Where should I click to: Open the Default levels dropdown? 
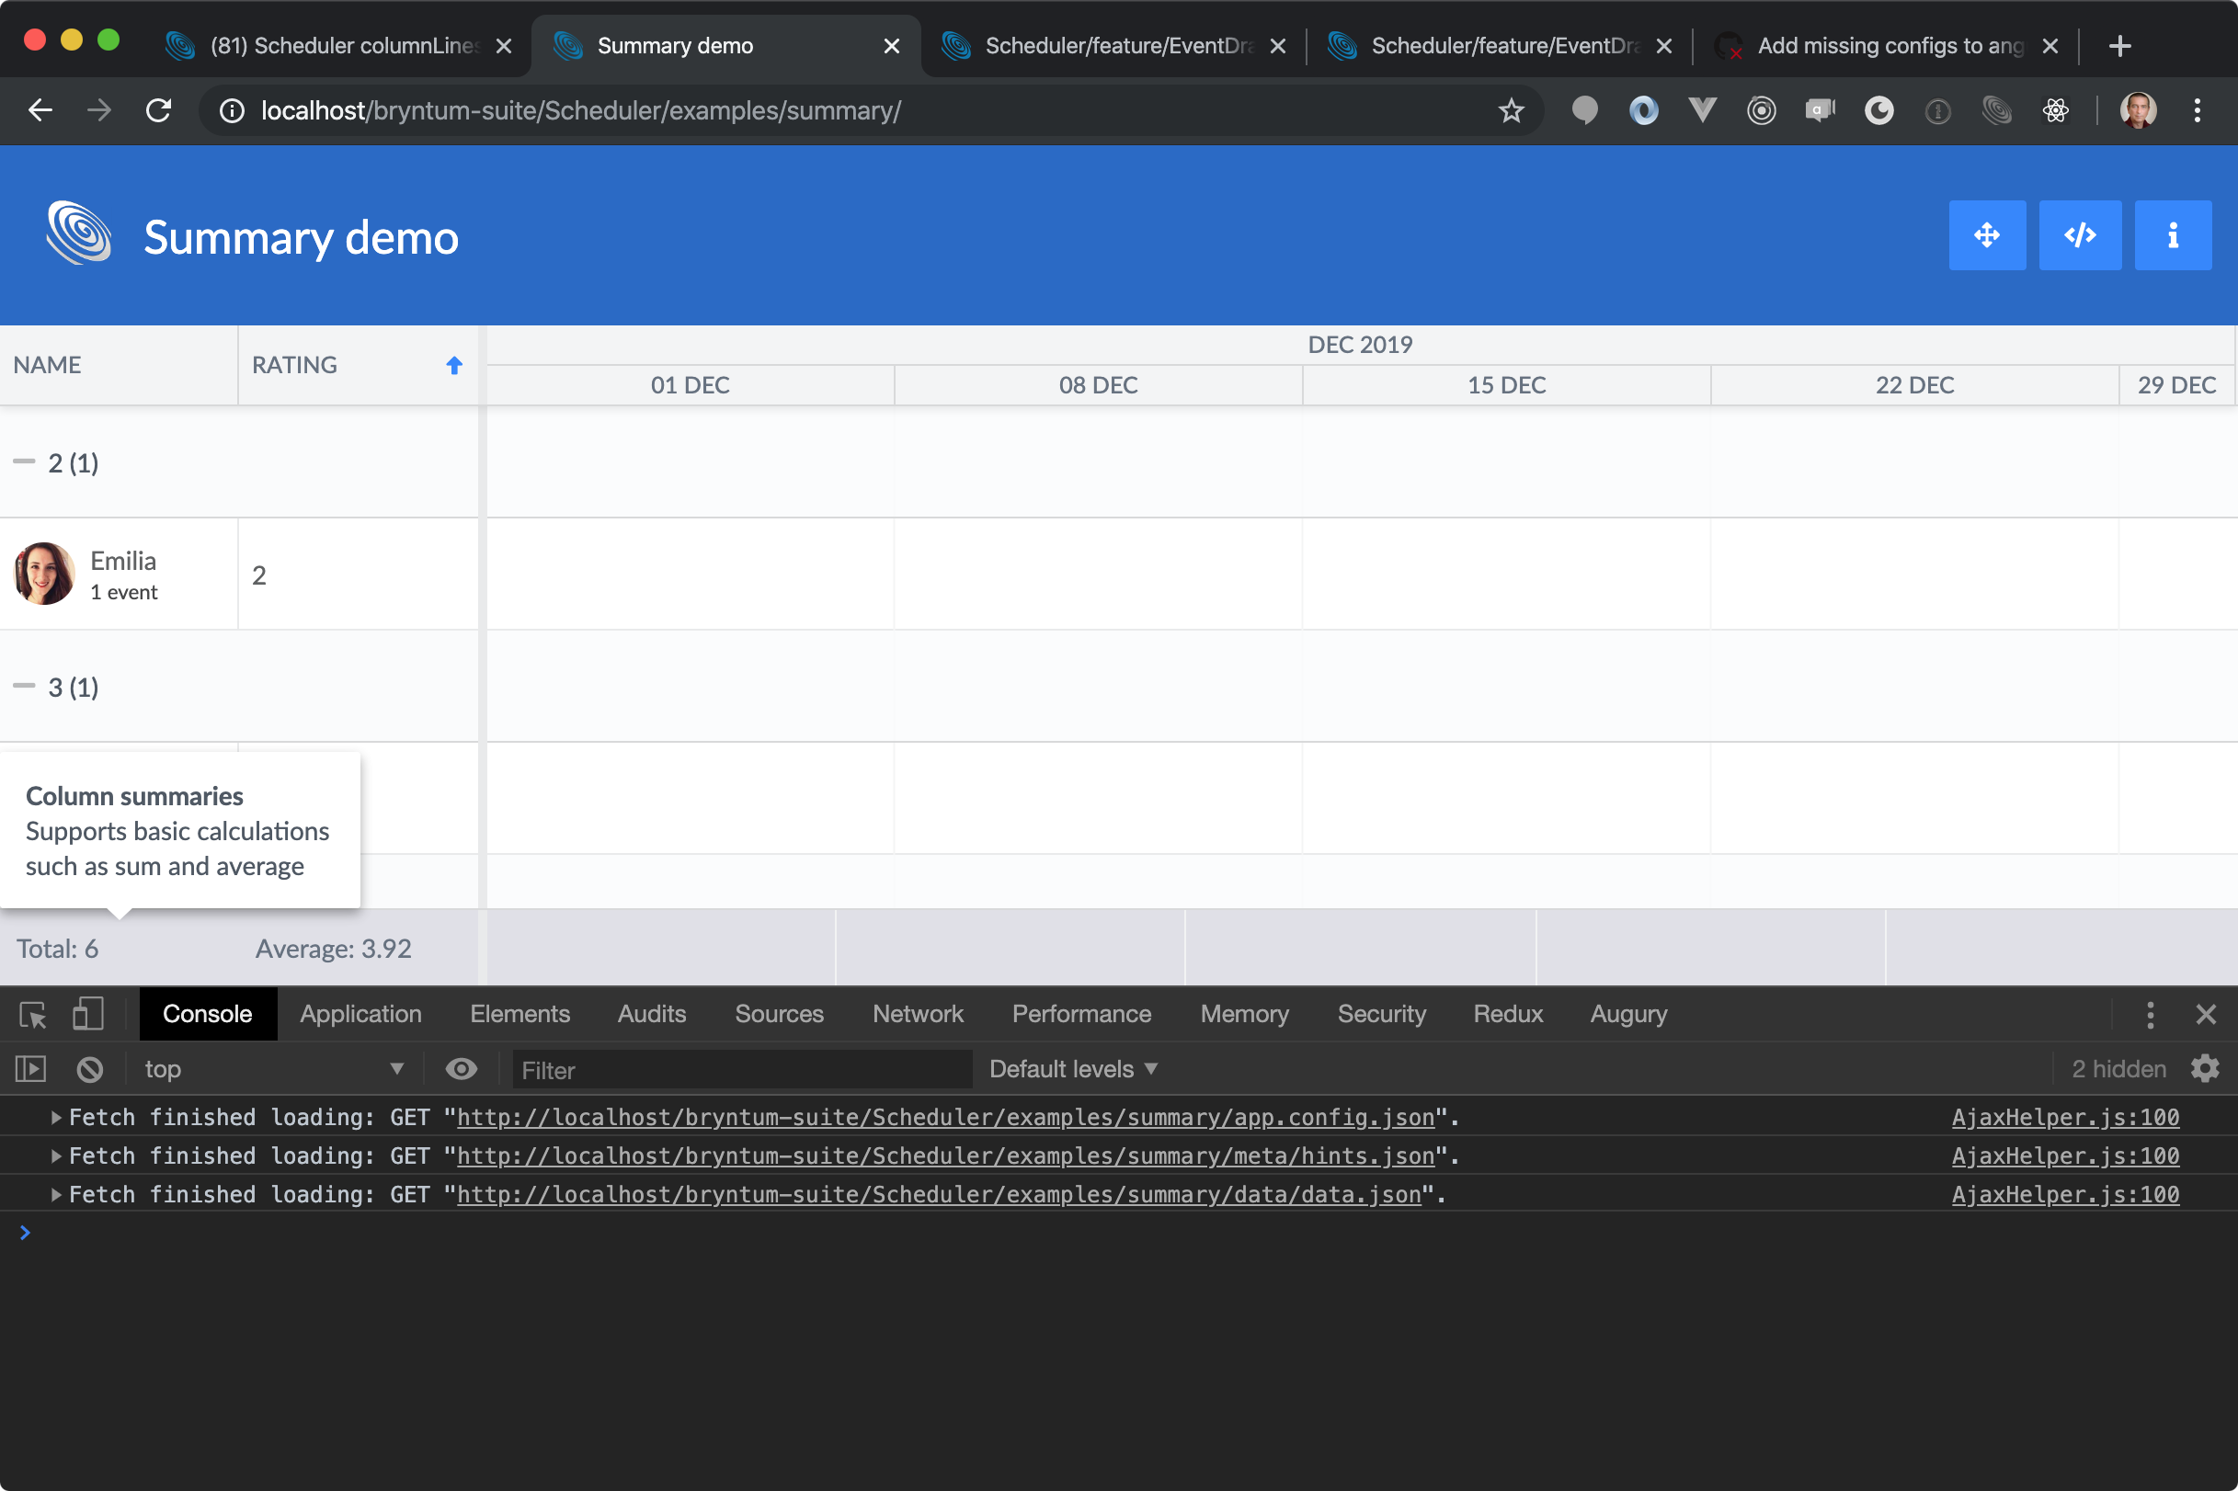pos(1073,1070)
